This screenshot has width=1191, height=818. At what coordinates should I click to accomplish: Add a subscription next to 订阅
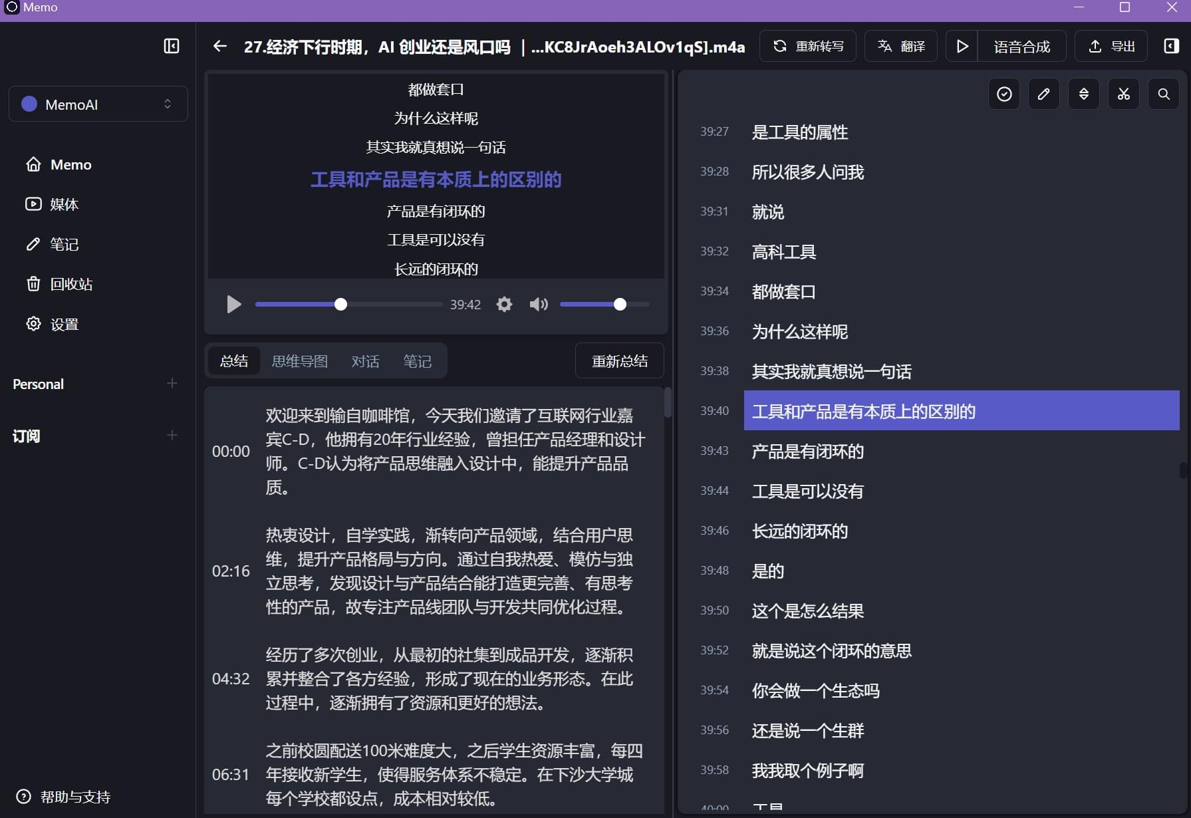point(172,435)
